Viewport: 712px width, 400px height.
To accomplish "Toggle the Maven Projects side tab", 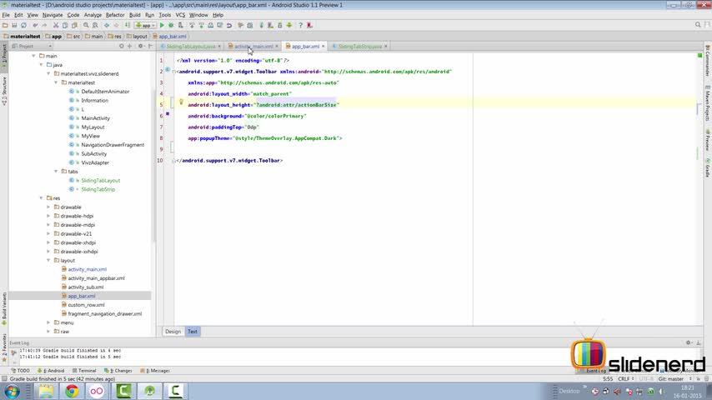I will pos(708,102).
